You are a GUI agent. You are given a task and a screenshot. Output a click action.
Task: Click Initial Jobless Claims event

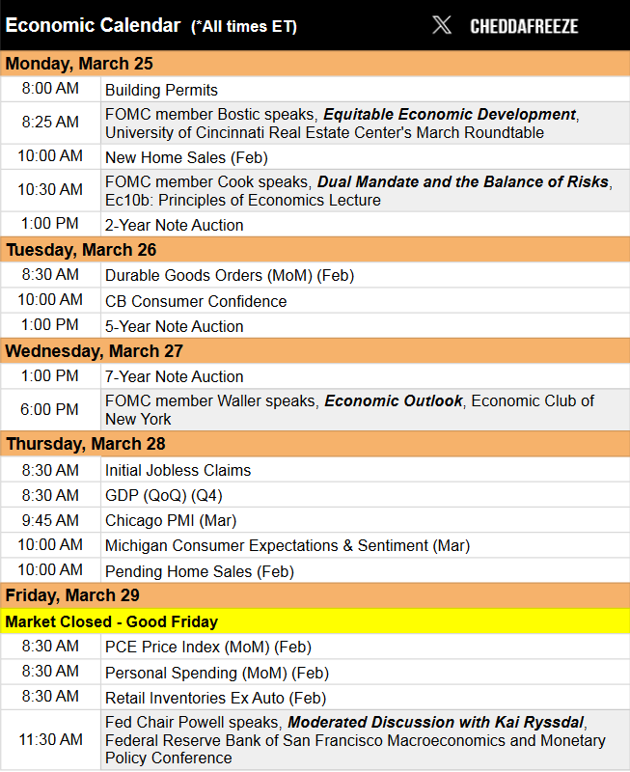[178, 470]
